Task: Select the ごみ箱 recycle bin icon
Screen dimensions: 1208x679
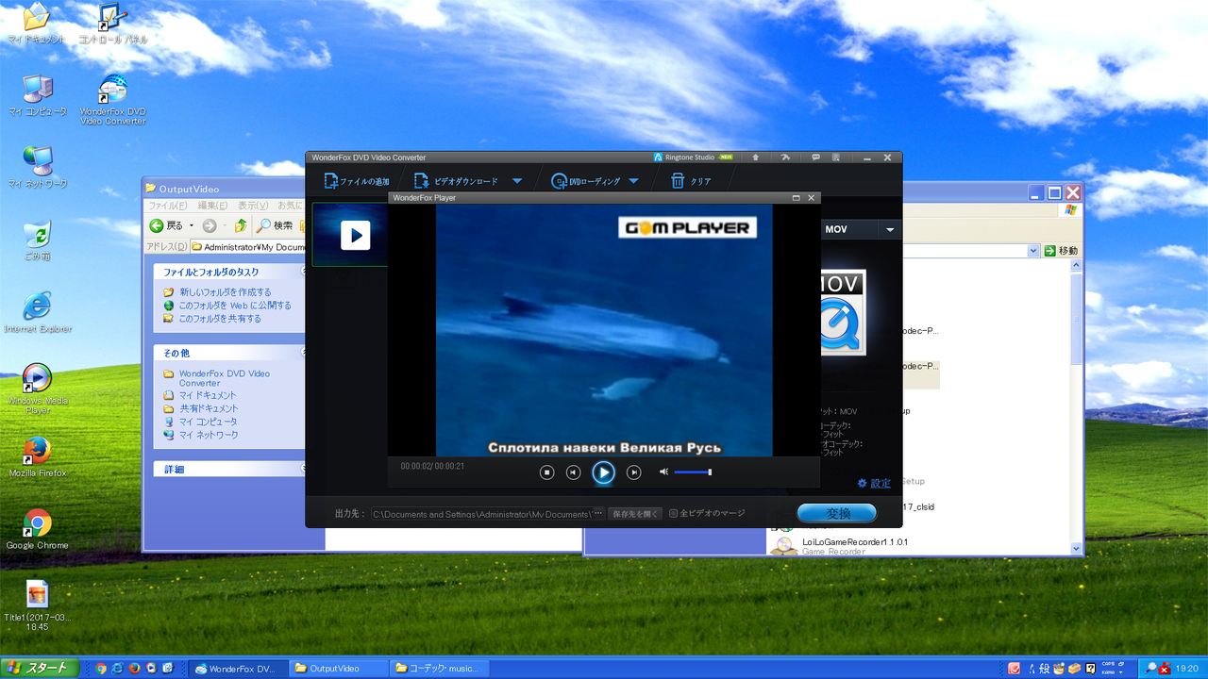Action: tap(37, 240)
